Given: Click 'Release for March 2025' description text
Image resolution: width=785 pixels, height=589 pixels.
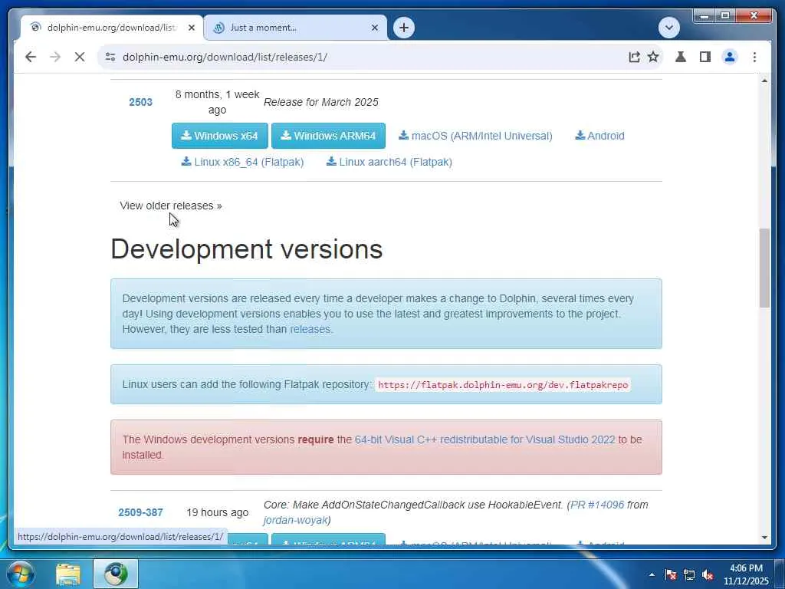Looking at the screenshot, I should [x=321, y=102].
